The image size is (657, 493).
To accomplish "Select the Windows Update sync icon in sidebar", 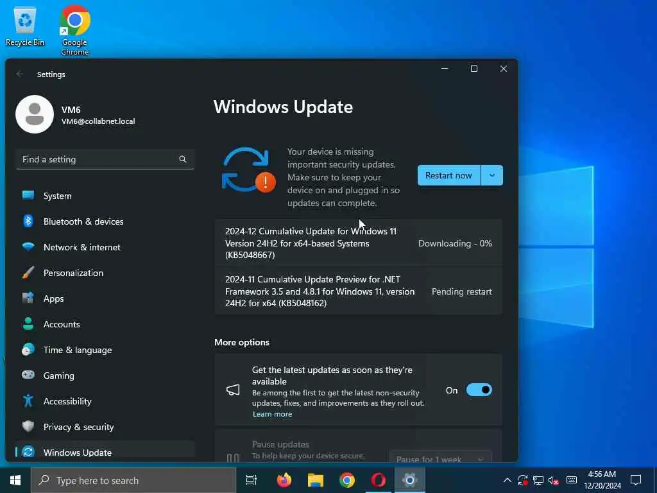I will point(28,452).
